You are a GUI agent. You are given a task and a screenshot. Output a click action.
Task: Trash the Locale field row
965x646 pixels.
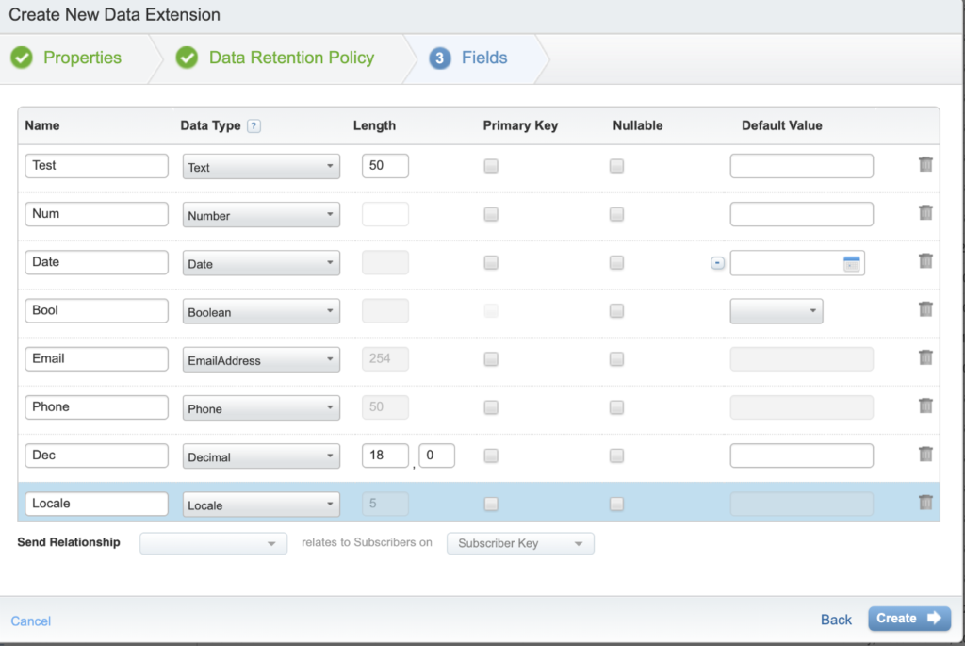pos(925,503)
